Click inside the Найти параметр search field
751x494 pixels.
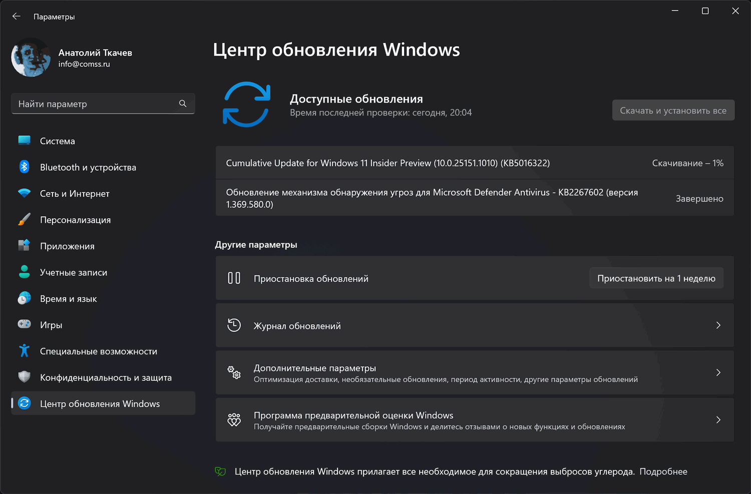(90, 104)
